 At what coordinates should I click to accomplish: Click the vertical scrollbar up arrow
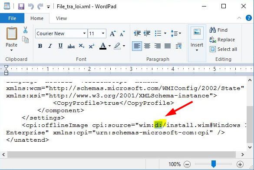(x=250, y=80)
